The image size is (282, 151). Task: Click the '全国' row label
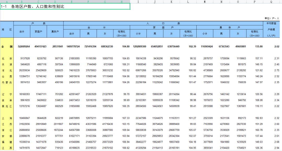point(7,47)
